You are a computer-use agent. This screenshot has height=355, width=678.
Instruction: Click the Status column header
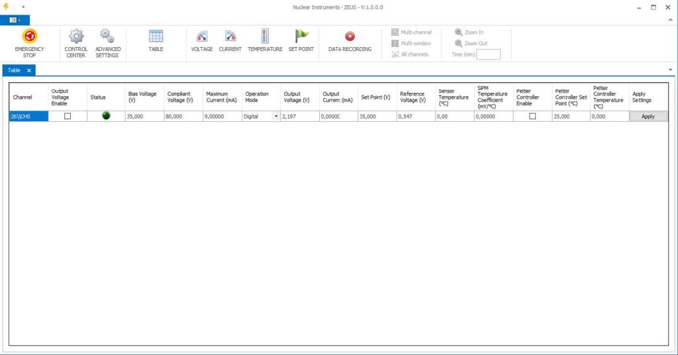pos(106,97)
